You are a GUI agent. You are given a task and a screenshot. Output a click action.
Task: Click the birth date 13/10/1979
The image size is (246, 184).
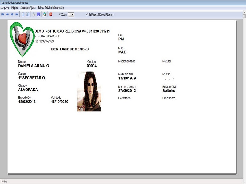tap(127, 78)
